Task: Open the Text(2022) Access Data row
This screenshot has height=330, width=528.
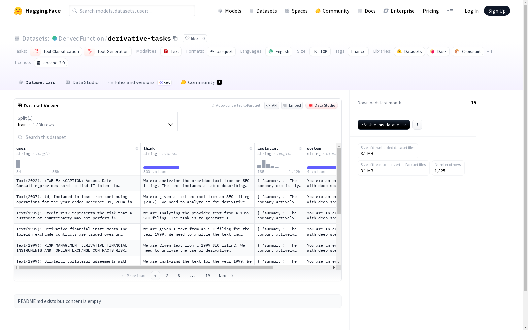Action: pos(77,183)
